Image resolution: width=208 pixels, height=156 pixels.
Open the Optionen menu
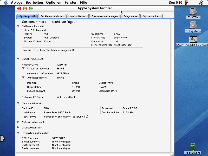54,3
